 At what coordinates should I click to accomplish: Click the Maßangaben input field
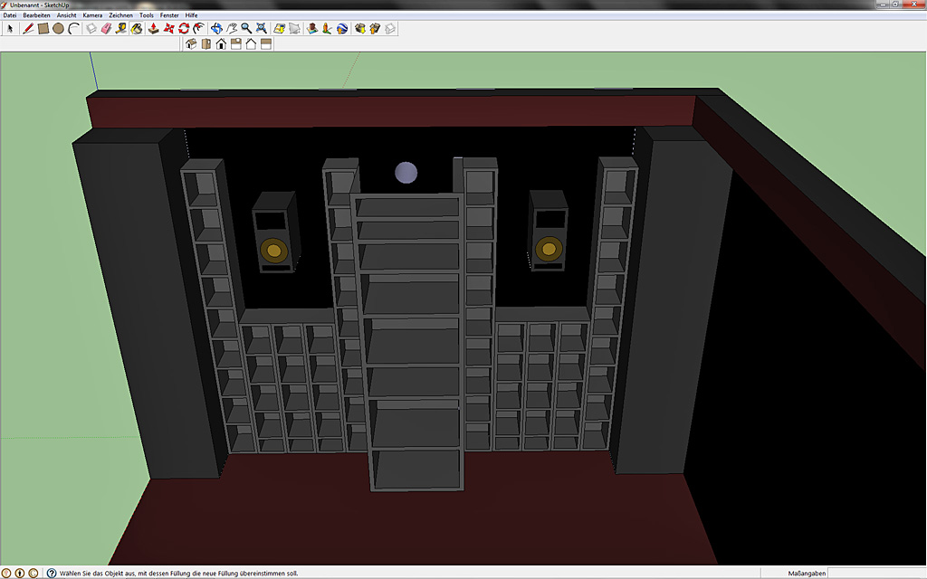pos(875,573)
